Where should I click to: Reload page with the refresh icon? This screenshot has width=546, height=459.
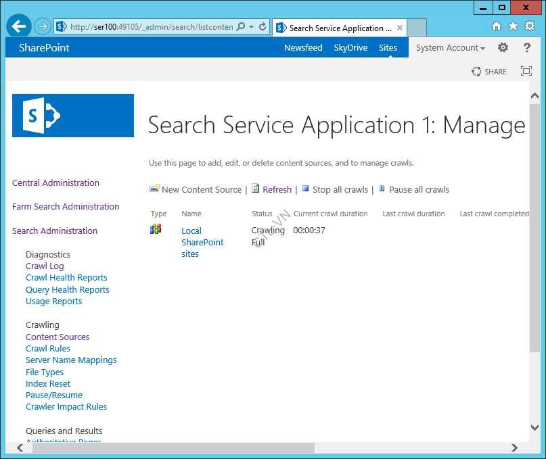(x=263, y=26)
